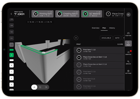Go back using the left chevron arrow

(11, 14)
